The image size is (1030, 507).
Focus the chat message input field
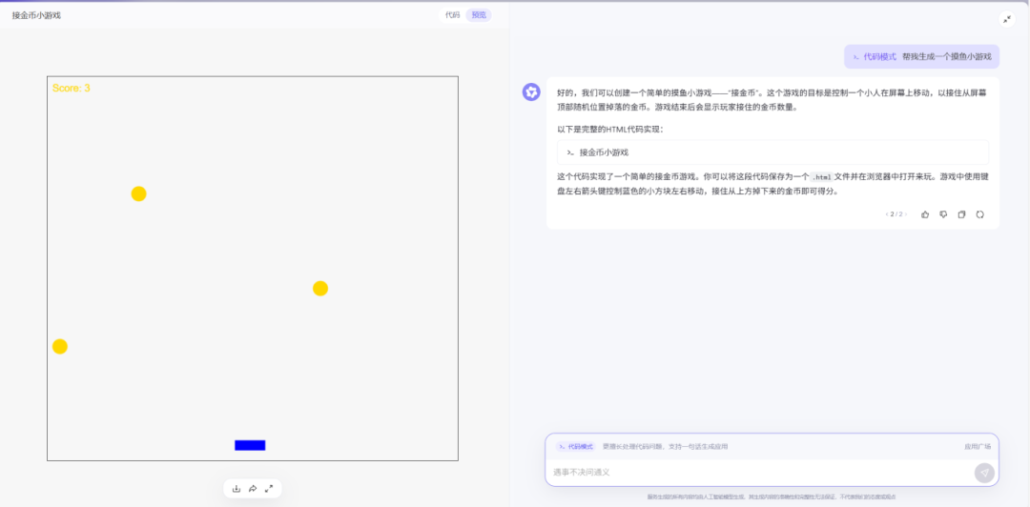(x=759, y=472)
